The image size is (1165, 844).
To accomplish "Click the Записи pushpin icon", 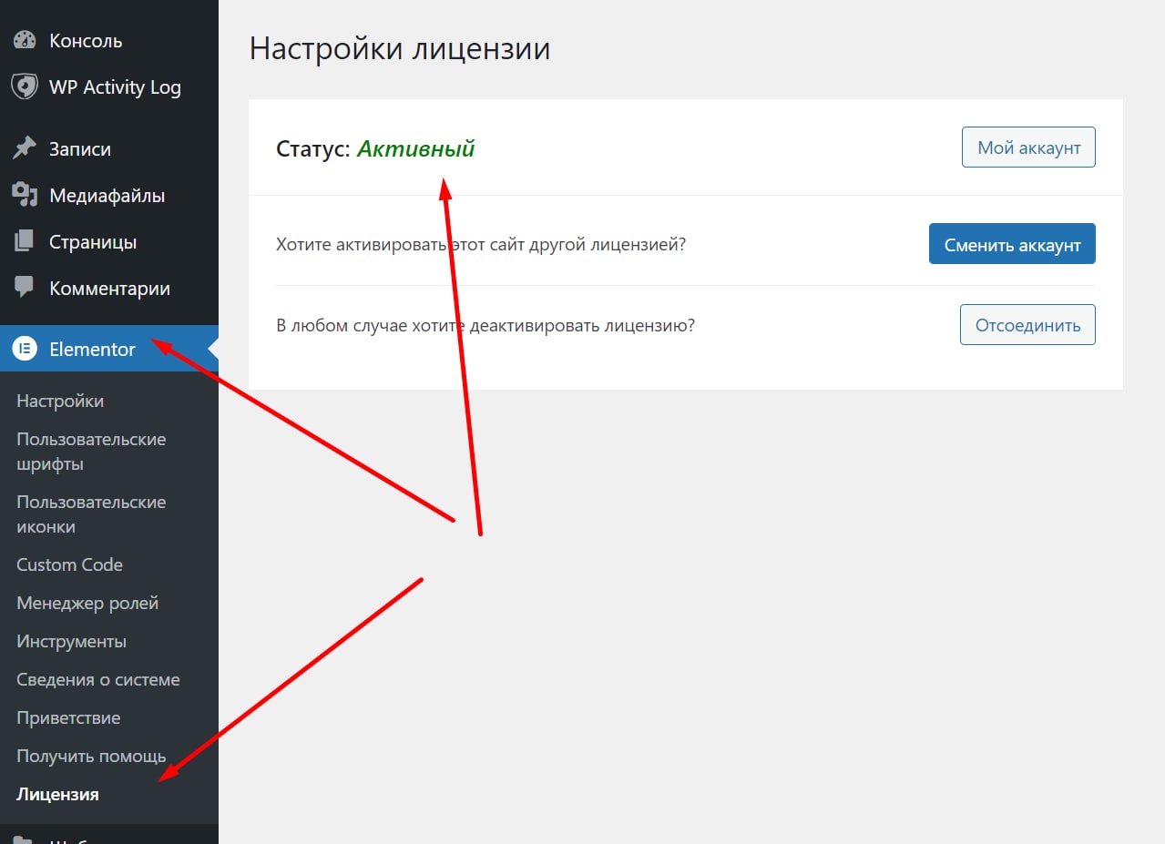I will pos(25,148).
